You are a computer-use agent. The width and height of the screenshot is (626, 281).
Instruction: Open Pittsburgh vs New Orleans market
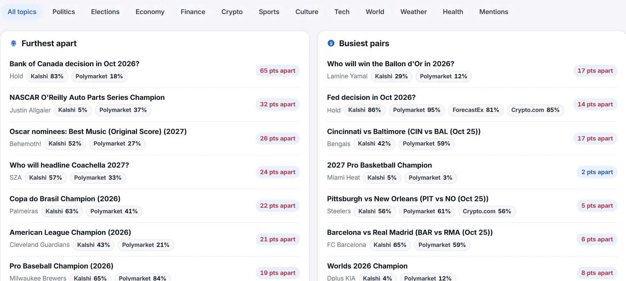click(x=408, y=199)
